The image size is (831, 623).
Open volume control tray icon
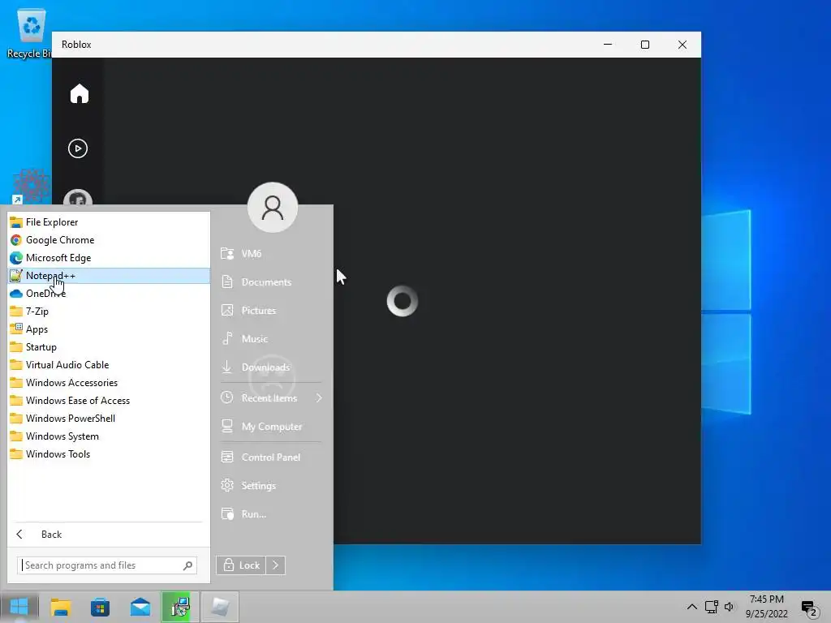[730, 607]
